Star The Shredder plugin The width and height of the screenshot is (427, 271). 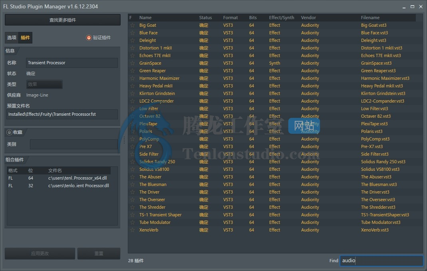point(132,207)
